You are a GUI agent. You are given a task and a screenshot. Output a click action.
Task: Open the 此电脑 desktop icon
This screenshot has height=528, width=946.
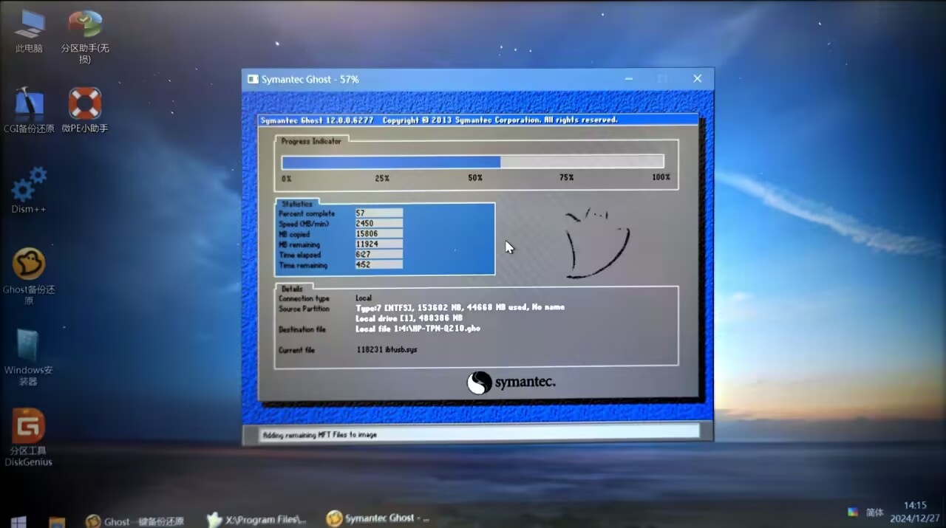coord(29,32)
